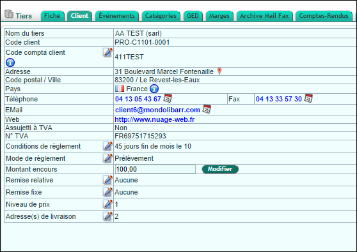Click the Fax label cell
The width and height of the screenshot is (357, 252).
[241, 99]
